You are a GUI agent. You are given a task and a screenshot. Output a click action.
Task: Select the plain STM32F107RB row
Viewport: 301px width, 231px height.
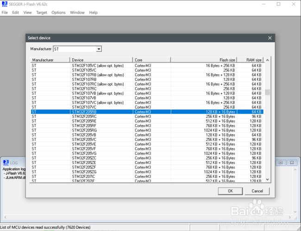pyautogui.click(x=147, y=80)
